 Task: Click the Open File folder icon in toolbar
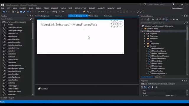click(18, 12)
